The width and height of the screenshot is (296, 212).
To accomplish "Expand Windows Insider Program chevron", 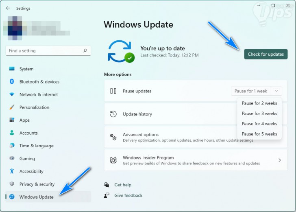I will pyautogui.click(x=280, y=160).
